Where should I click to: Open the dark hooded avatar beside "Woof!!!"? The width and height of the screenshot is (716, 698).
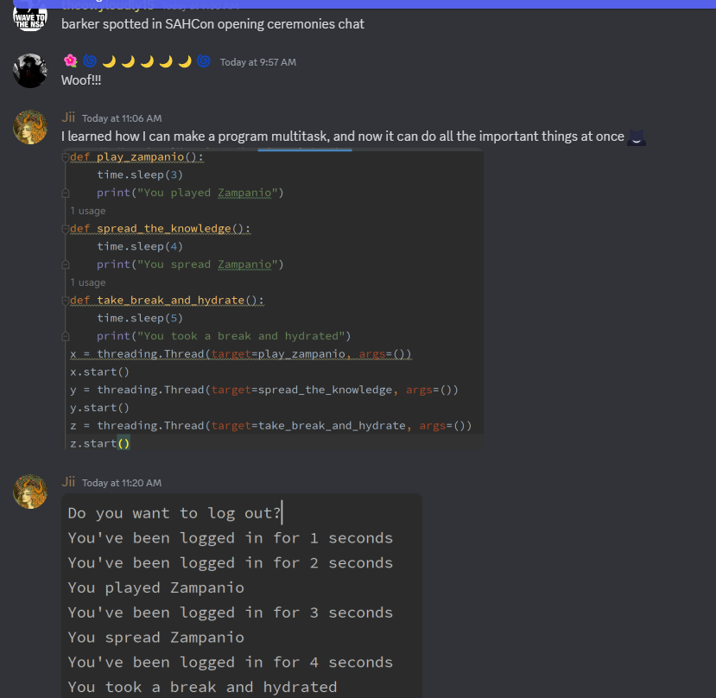(30, 71)
